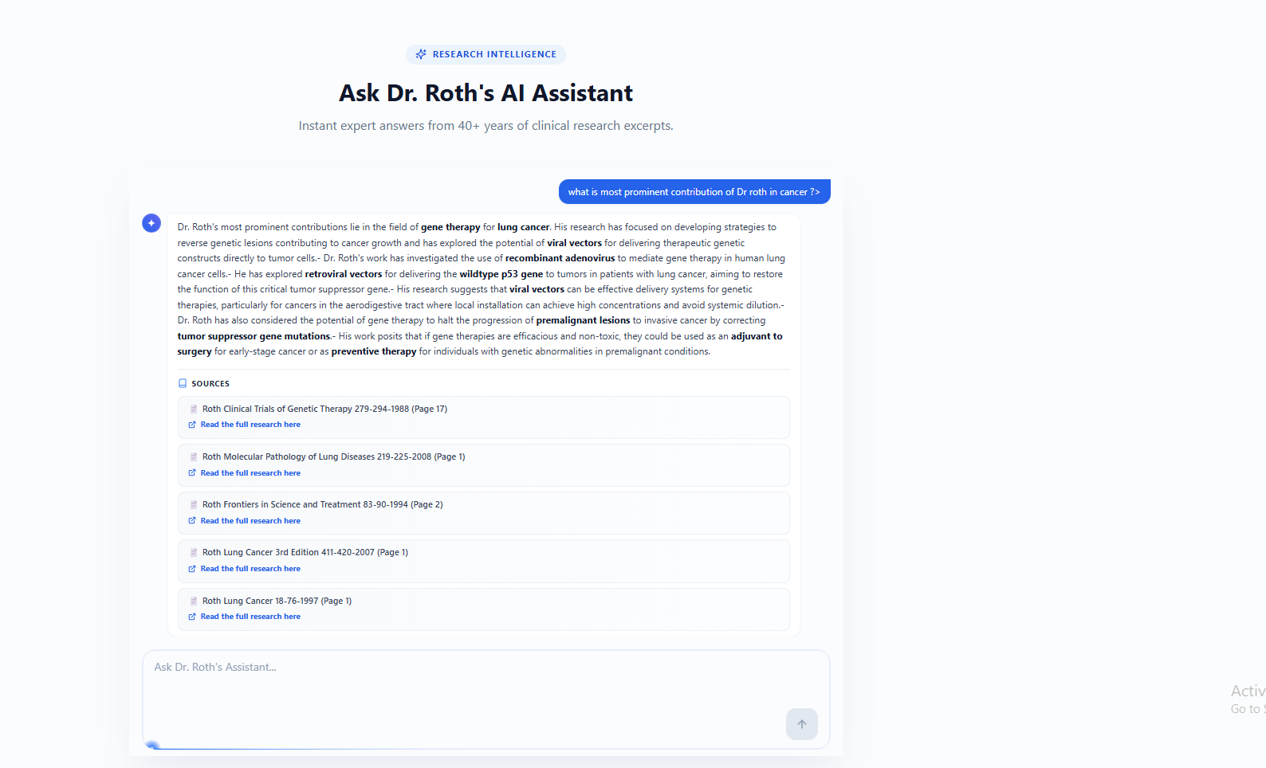
Task: Click bold term 'recombinant adenovirus' in answer
Action: (560, 258)
